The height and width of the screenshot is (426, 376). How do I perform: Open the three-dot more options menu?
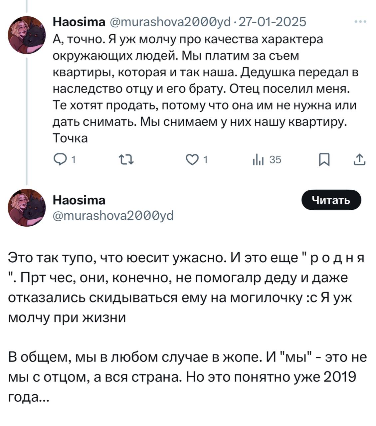(360, 22)
